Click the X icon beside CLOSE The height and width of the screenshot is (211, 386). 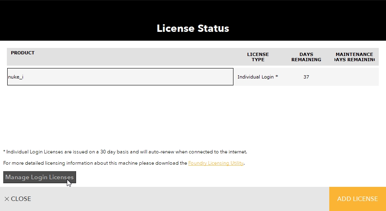(x=6, y=199)
